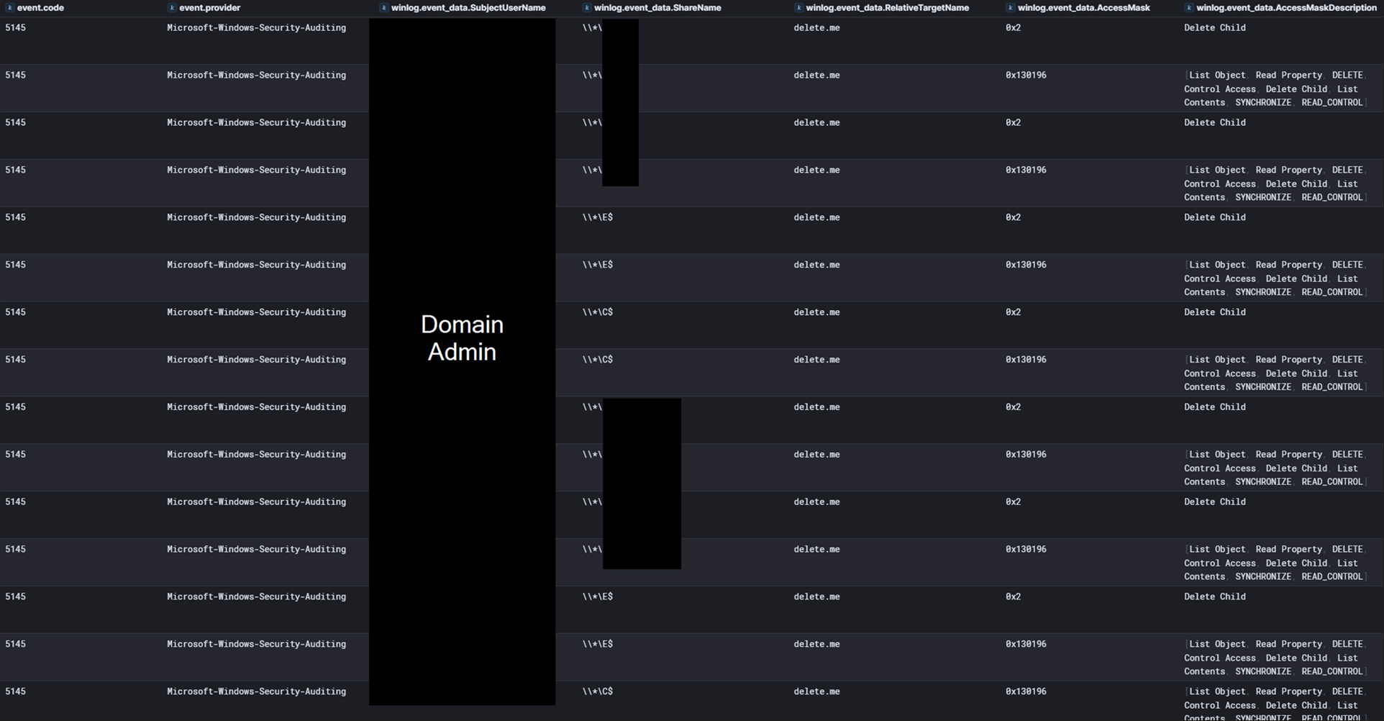The height and width of the screenshot is (721, 1384).
Task: Click the keyword icon beside ShareName column
Action: (x=587, y=8)
